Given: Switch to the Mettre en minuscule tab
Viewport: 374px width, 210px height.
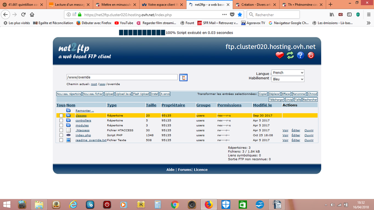Looking at the screenshot, I should coord(116,4).
